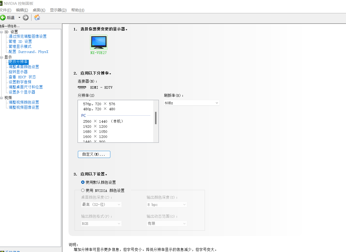
Task: Click the NVIDIA control panel title icon
Action: pyautogui.click(x=1, y=3)
